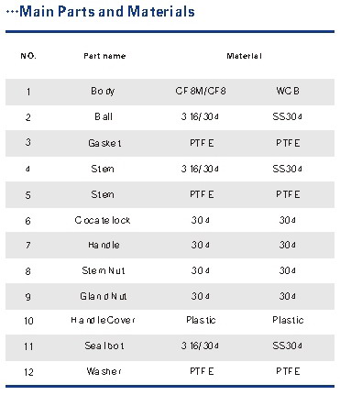340x395 pixels.
Task: Click the Cocate lock part name
Action: (x=103, y=220)
